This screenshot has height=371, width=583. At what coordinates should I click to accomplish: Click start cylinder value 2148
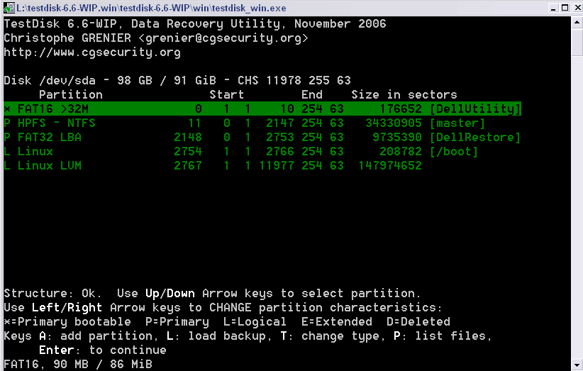[x=188, y=137]
